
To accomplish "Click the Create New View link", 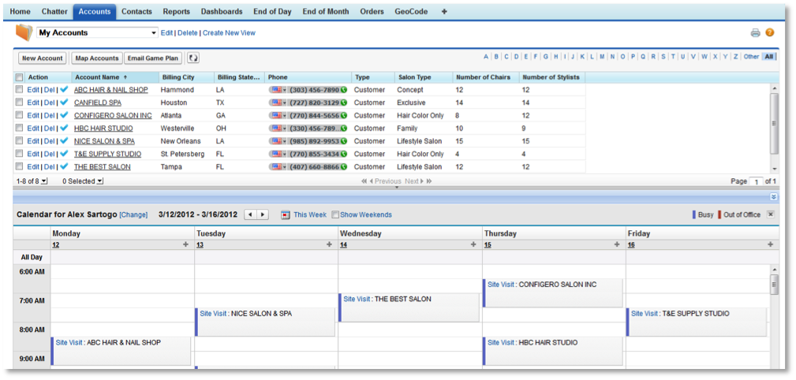I will (229, 33).
